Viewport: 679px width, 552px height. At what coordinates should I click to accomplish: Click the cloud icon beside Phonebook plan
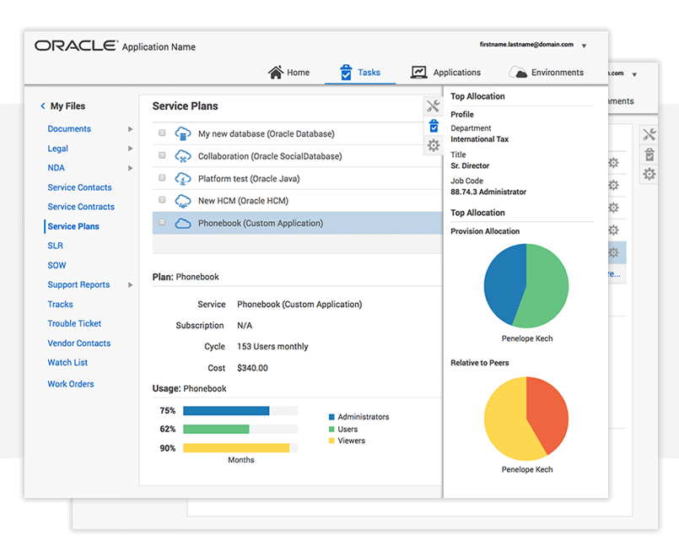tap(183, 224)
